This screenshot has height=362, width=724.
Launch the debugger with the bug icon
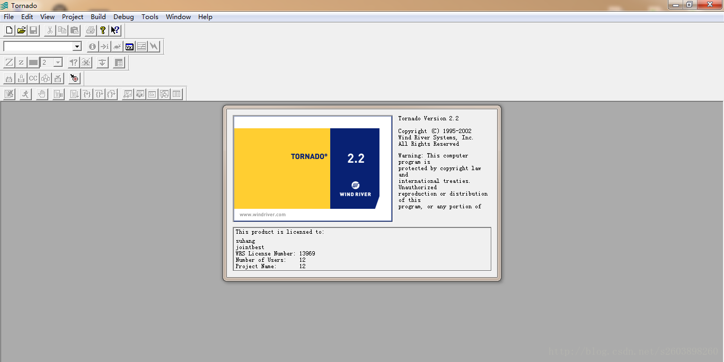pos(117,47)
